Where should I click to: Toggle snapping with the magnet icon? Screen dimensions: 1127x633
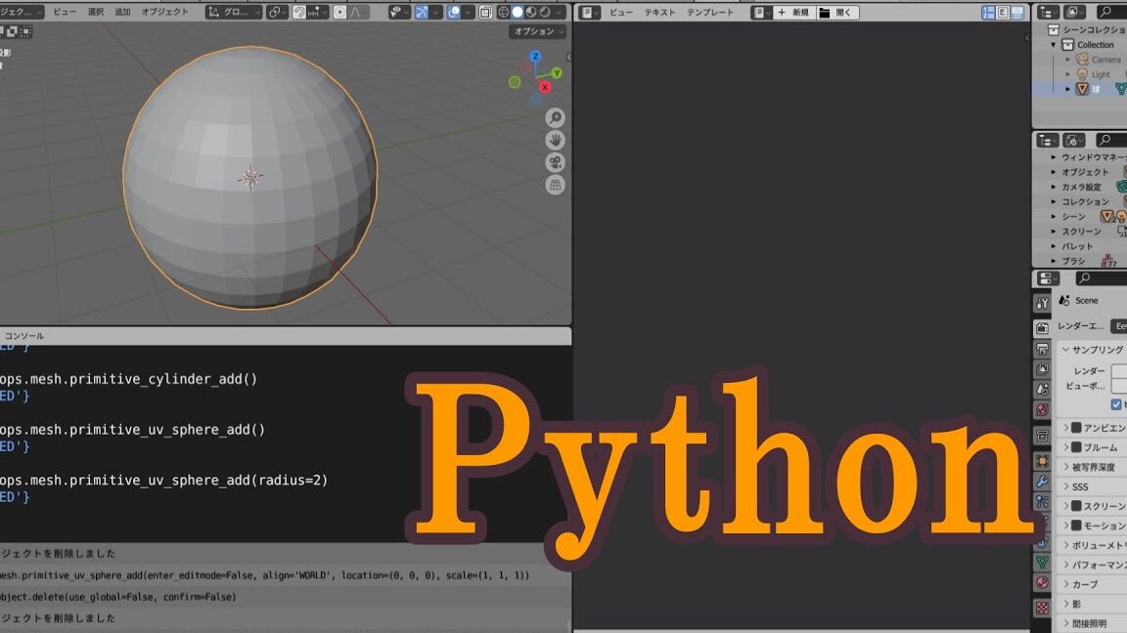299,13
